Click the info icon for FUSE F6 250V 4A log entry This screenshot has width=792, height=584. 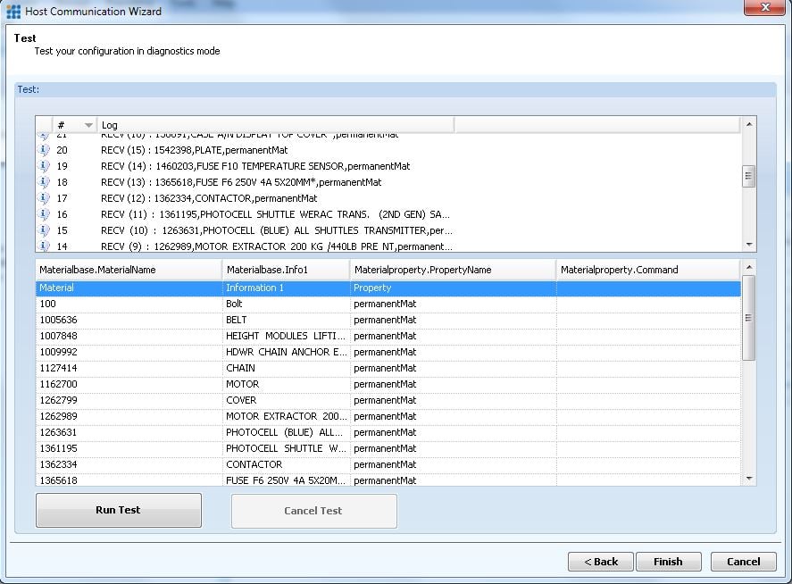(x=43, y=182)
